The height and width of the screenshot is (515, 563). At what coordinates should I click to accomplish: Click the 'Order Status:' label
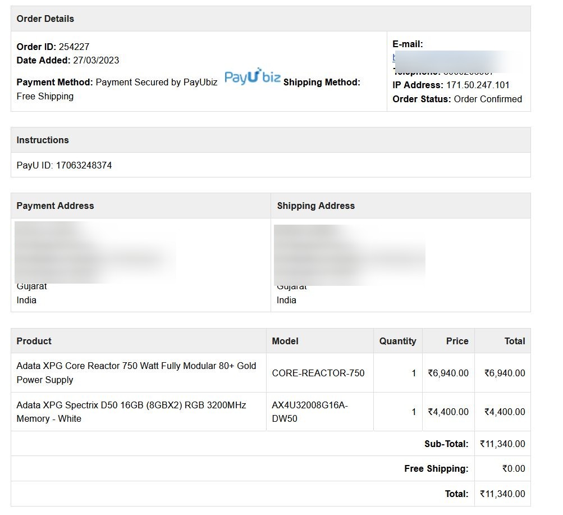[x=422, y=99]
